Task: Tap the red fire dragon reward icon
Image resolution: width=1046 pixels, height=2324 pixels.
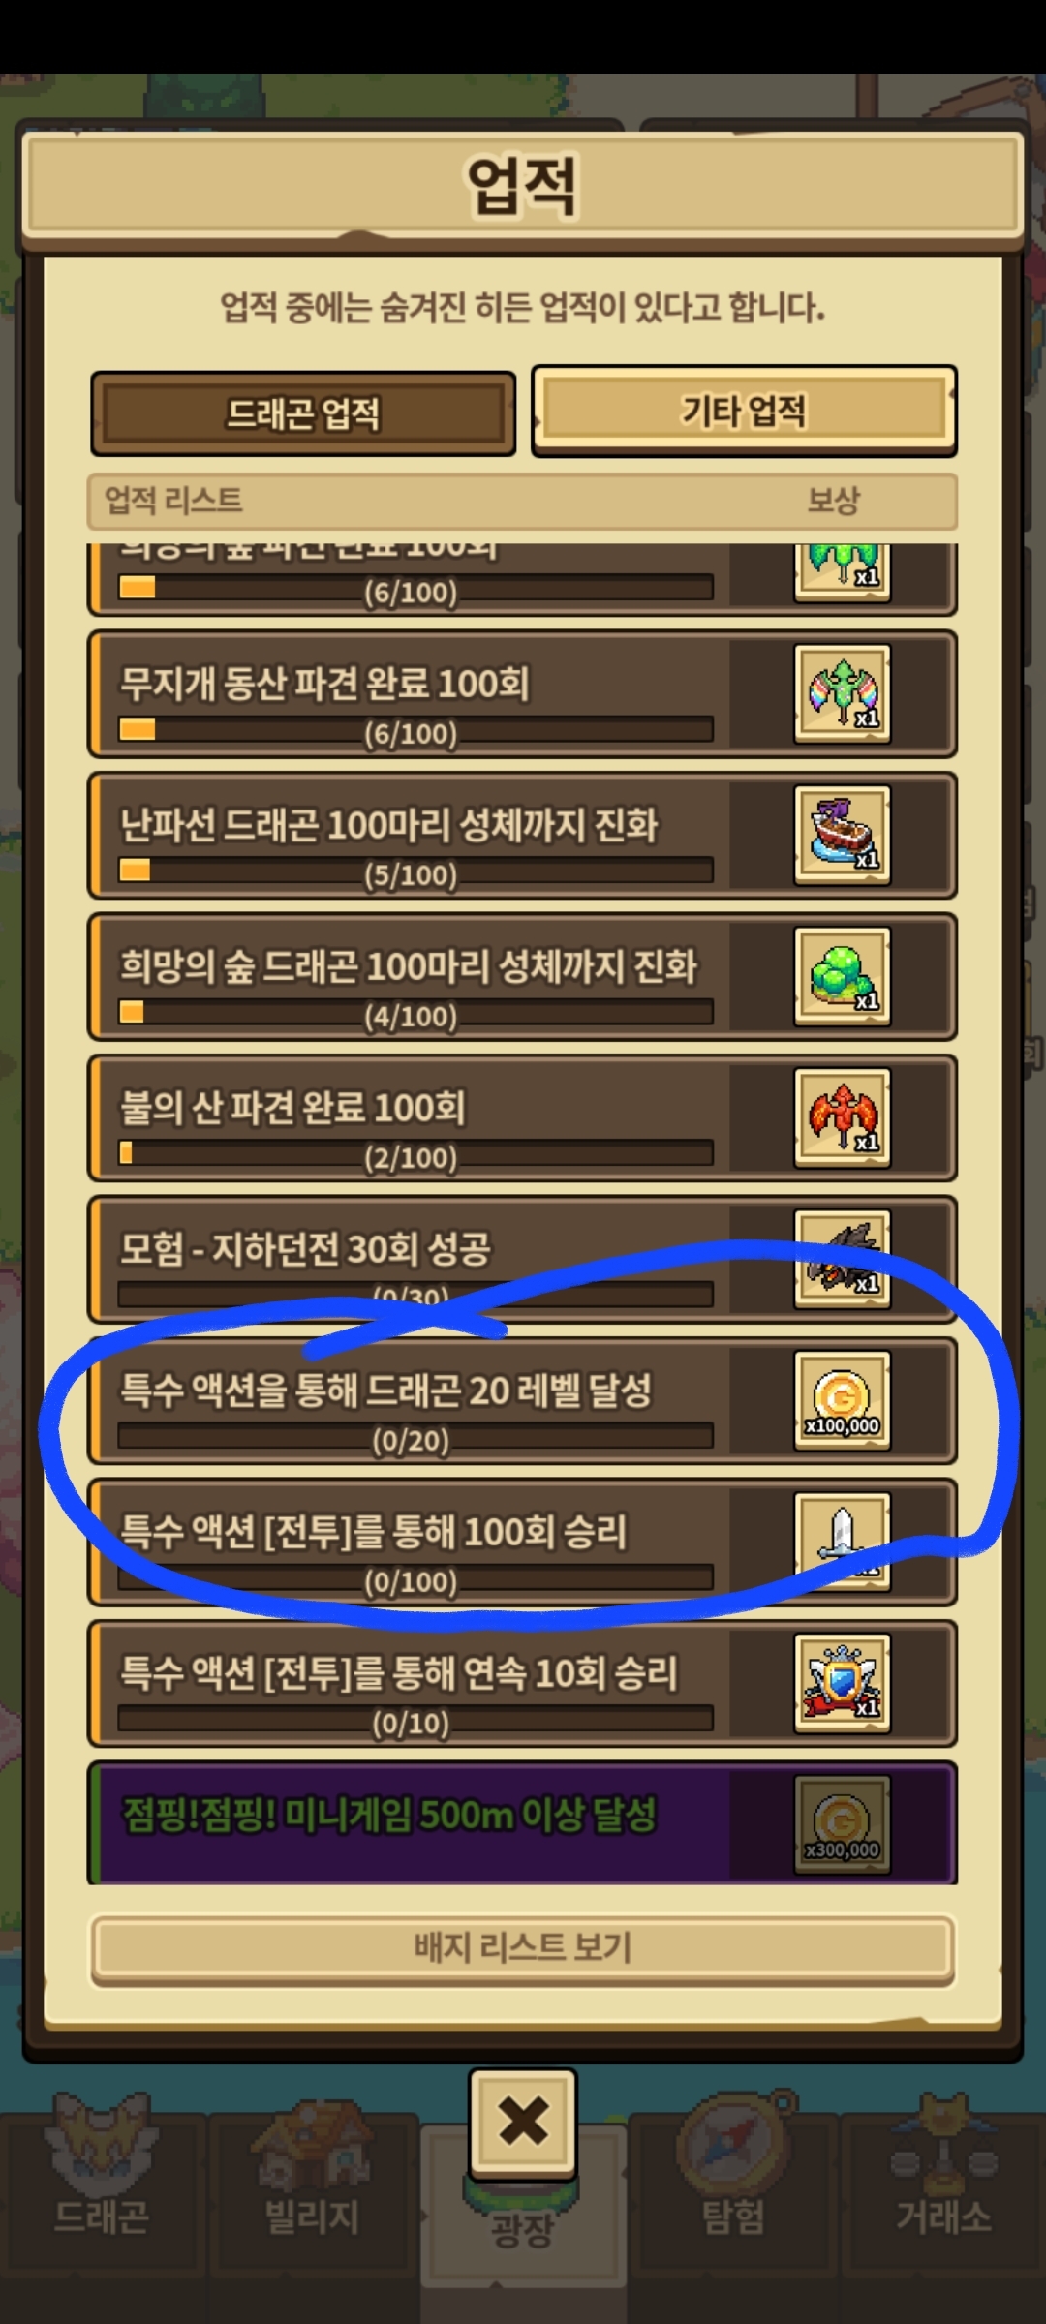Action: point(842,1117)
